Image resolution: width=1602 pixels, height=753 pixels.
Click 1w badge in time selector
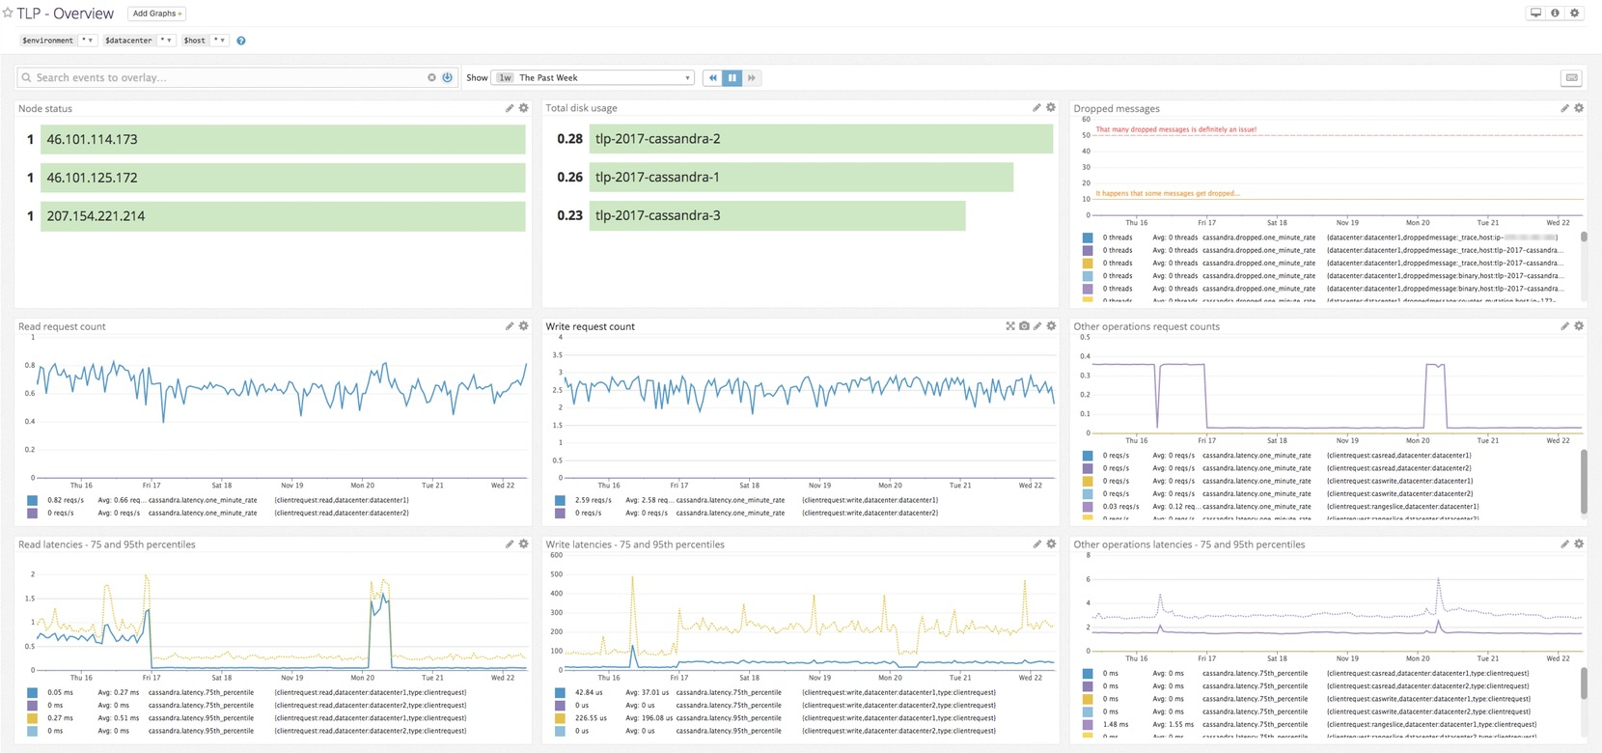point(505,77)
